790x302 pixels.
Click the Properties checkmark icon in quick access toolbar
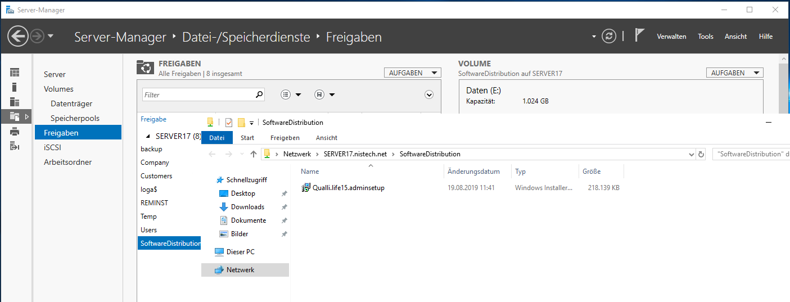click(x=229, y=123)
